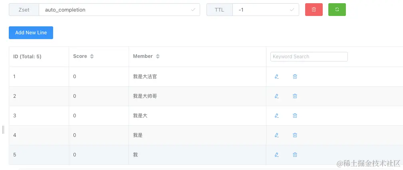This screenshot has height=170, width=403.
Task: Delete the member 我是大帅哥 row
Action: click(x=295, y=96)
